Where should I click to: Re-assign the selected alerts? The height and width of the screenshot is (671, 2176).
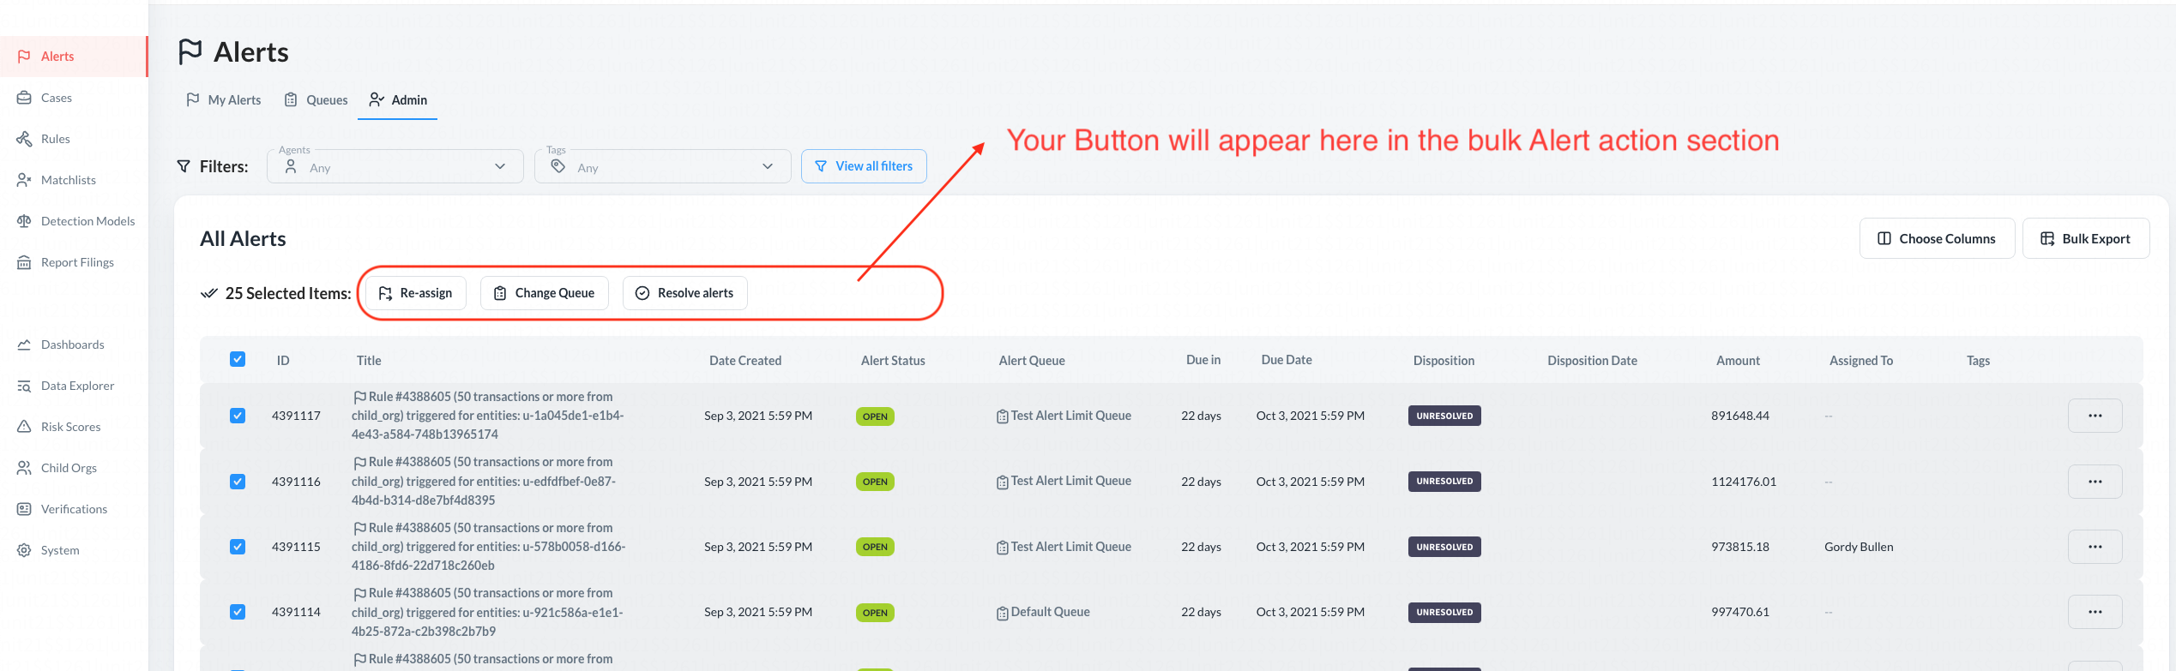point(416,293)
